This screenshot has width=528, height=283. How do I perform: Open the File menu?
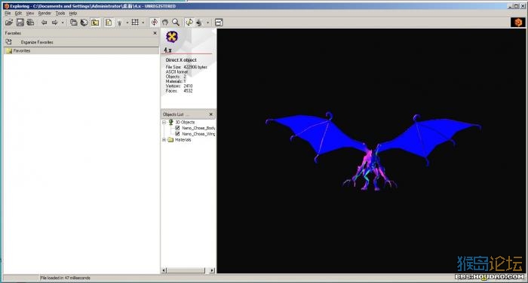(8, 13)
